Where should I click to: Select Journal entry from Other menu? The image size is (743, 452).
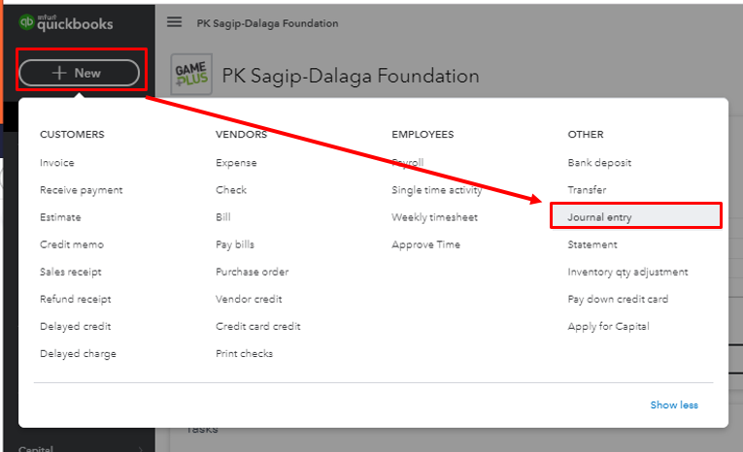[x=599, y=217]
